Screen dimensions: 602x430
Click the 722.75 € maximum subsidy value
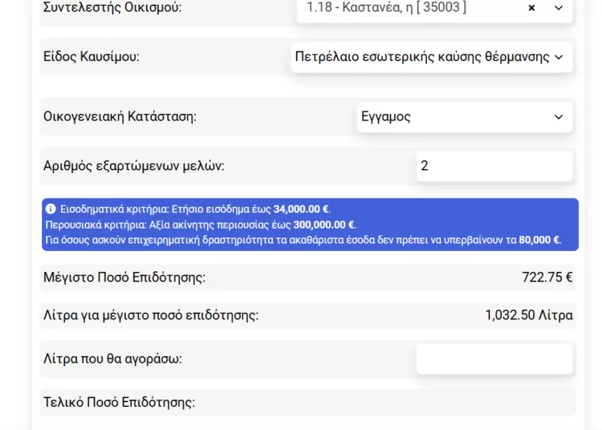point(547,278)
